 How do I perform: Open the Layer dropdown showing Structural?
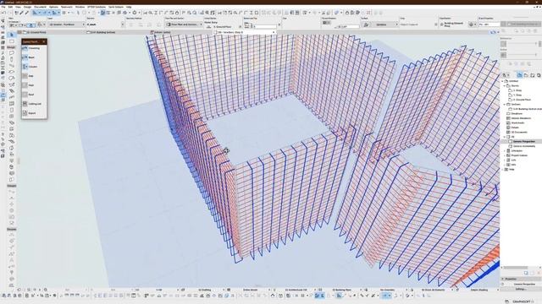(66, 24)
